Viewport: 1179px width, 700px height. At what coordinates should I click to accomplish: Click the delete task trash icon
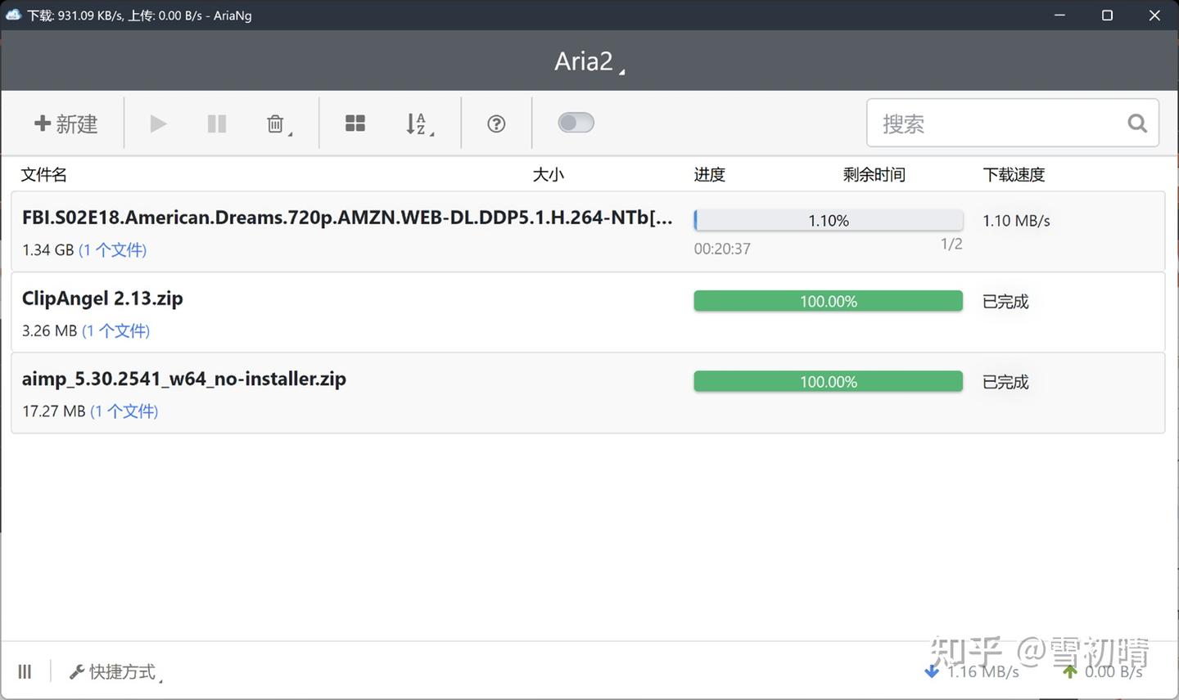tap(273, 121)
